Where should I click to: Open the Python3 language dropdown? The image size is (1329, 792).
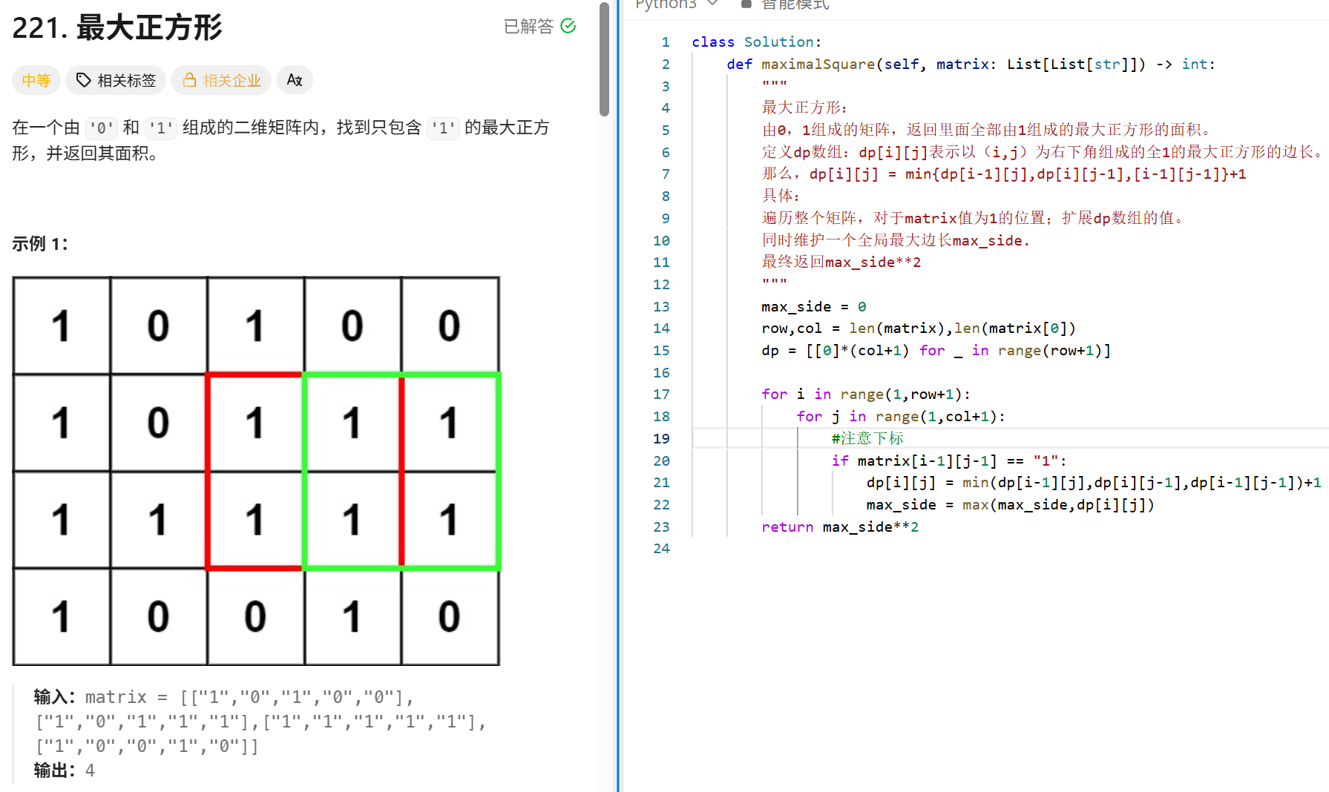point(676,4)
